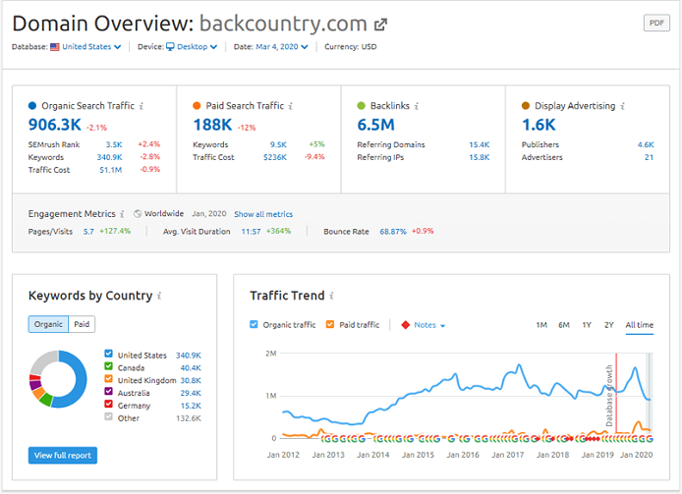Click the keywords by country donut chart
The height and width of the screenshot is (494, 682).
pos(58,378)
